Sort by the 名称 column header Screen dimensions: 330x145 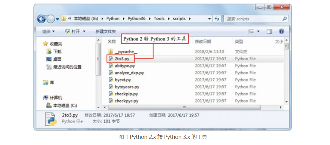[x=112, y=42]
